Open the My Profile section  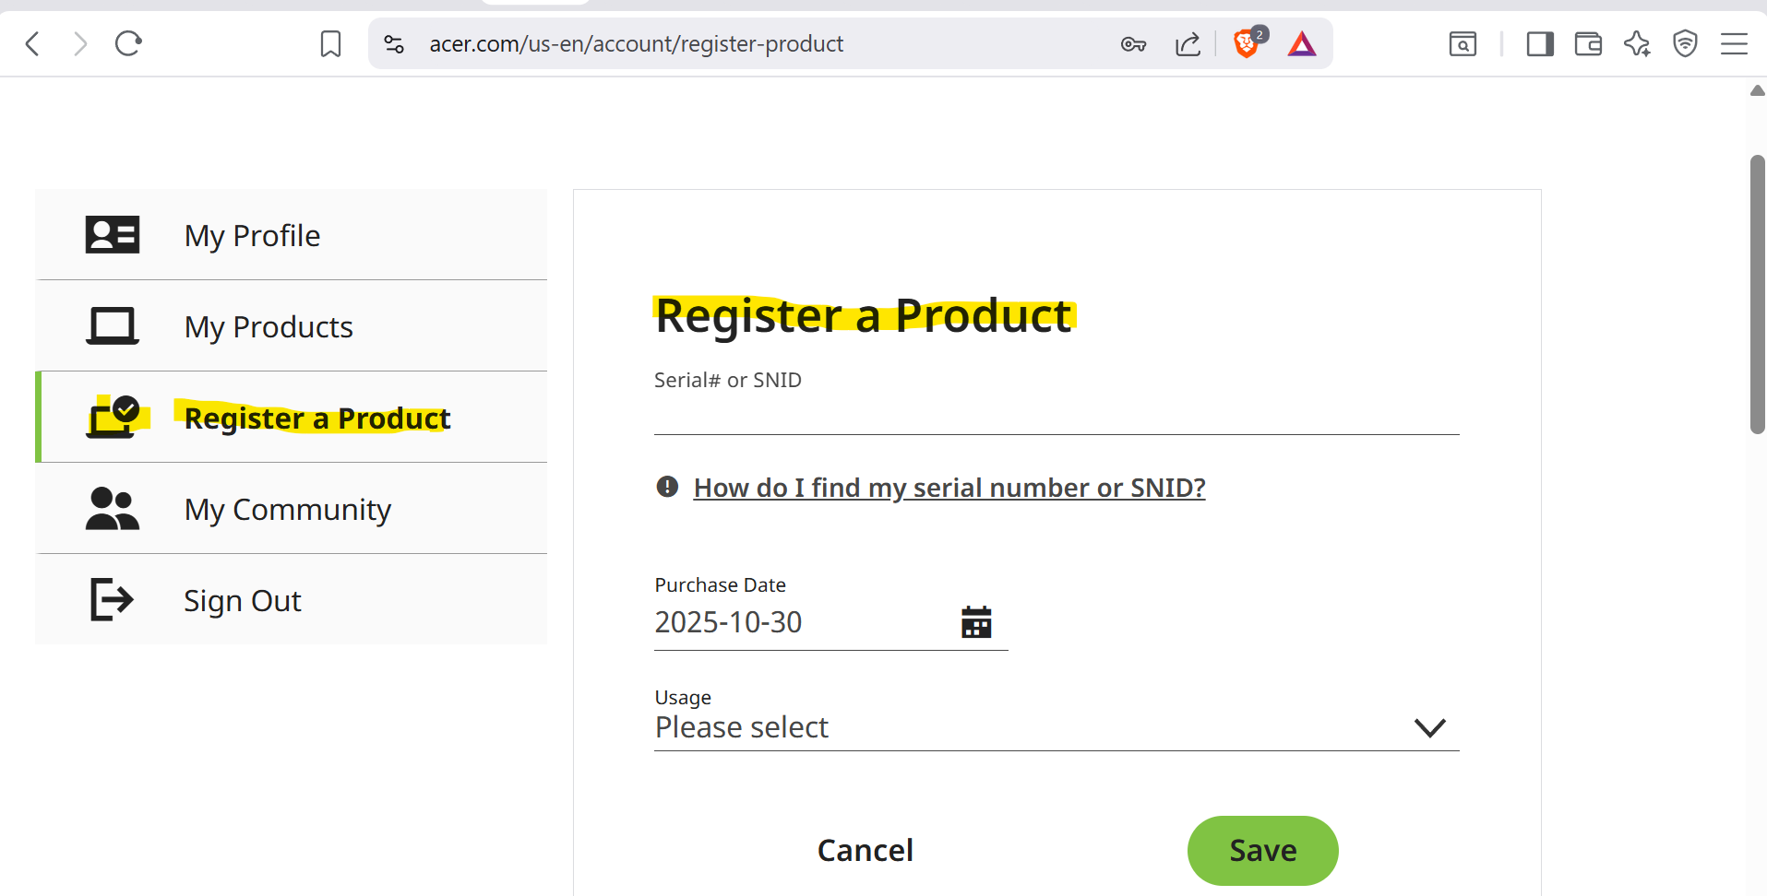click(292, 235)
